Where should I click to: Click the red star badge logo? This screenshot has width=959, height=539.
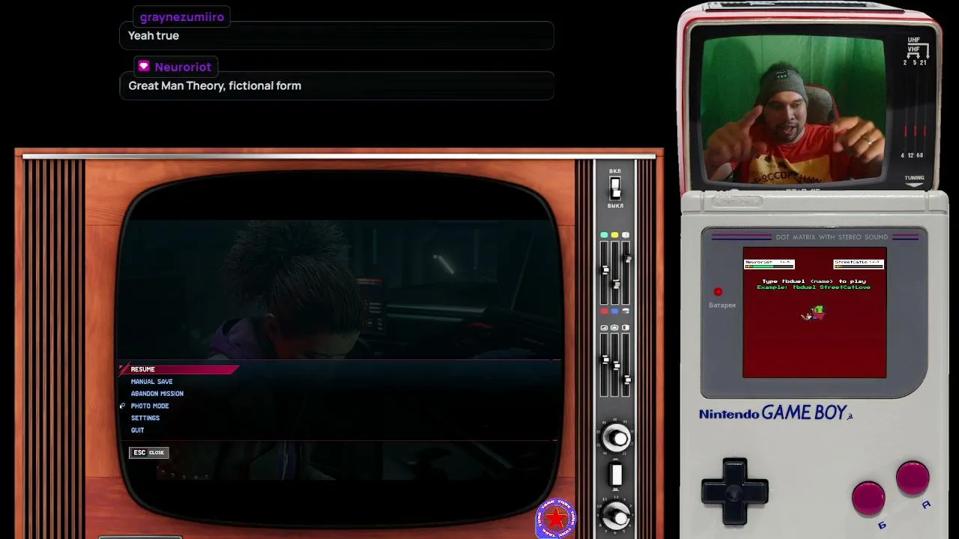[556, 518]
